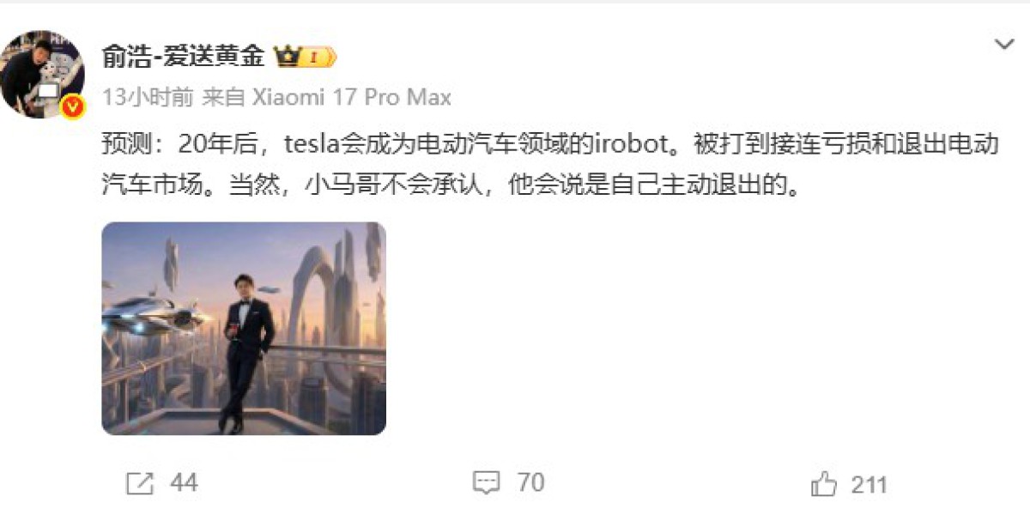Screen dimensions: 1030x515
Task: Like the post with thumbs-up icon
Action: pos(823,484)
